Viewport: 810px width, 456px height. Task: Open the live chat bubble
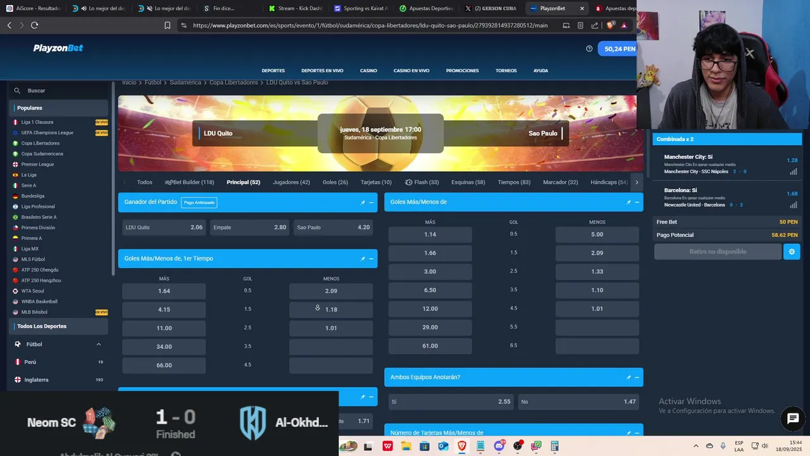click(792, 419)
